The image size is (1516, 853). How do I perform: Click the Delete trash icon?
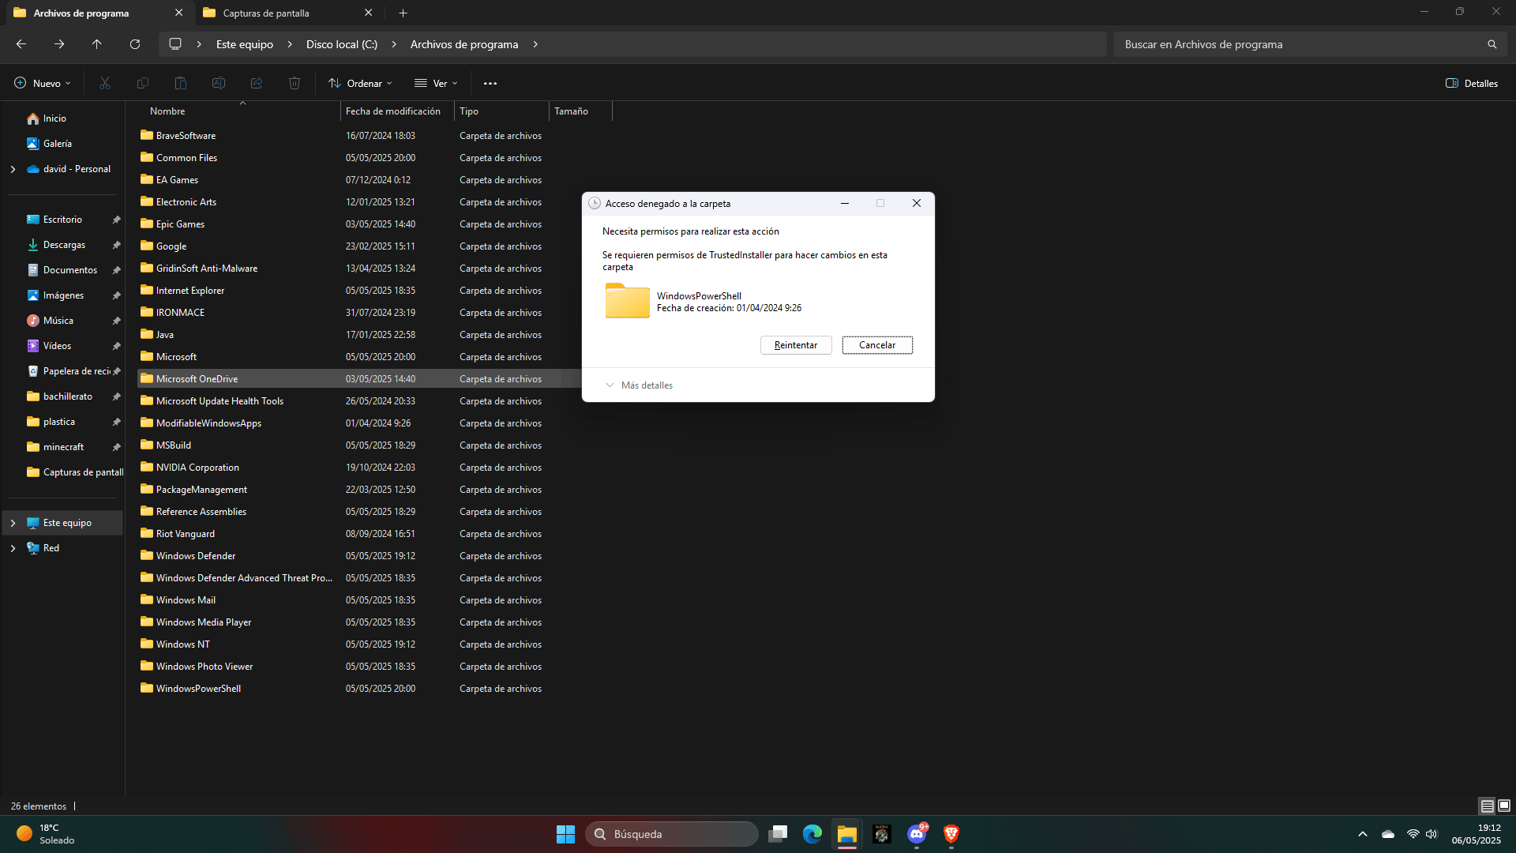tap(295, 83)
